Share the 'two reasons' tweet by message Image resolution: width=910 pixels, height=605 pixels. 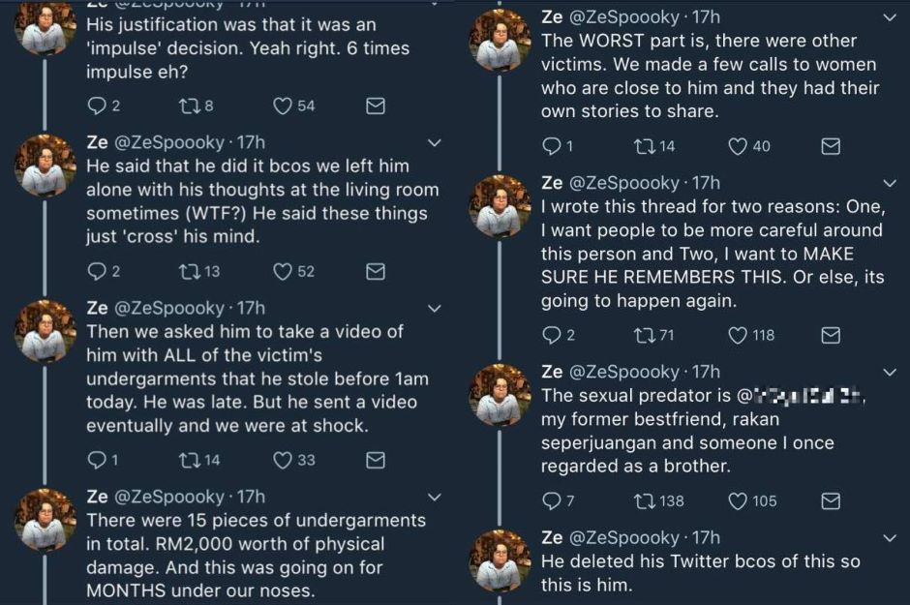pyautogui.click(x=831, y=335)
